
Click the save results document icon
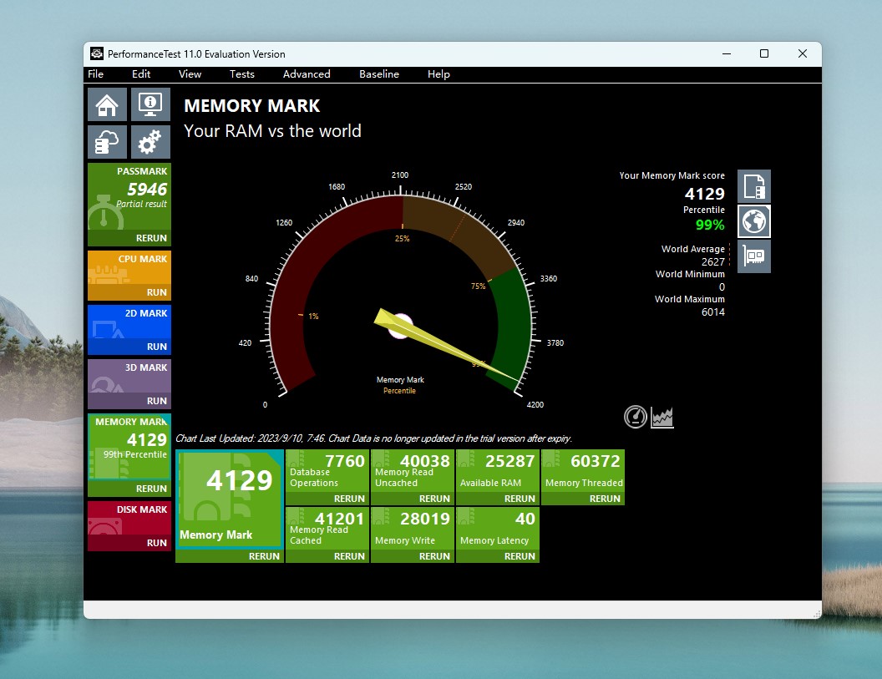tap(753, 186)
